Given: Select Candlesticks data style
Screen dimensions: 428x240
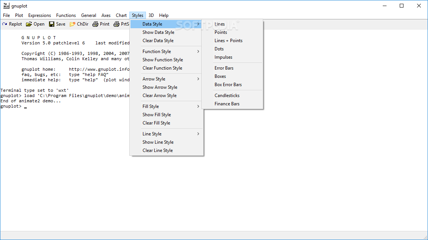Looking at the screenshot, I should tap(233, 96).
